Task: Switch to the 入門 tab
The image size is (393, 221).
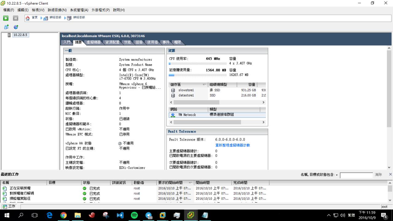Action: click(67, 42)
